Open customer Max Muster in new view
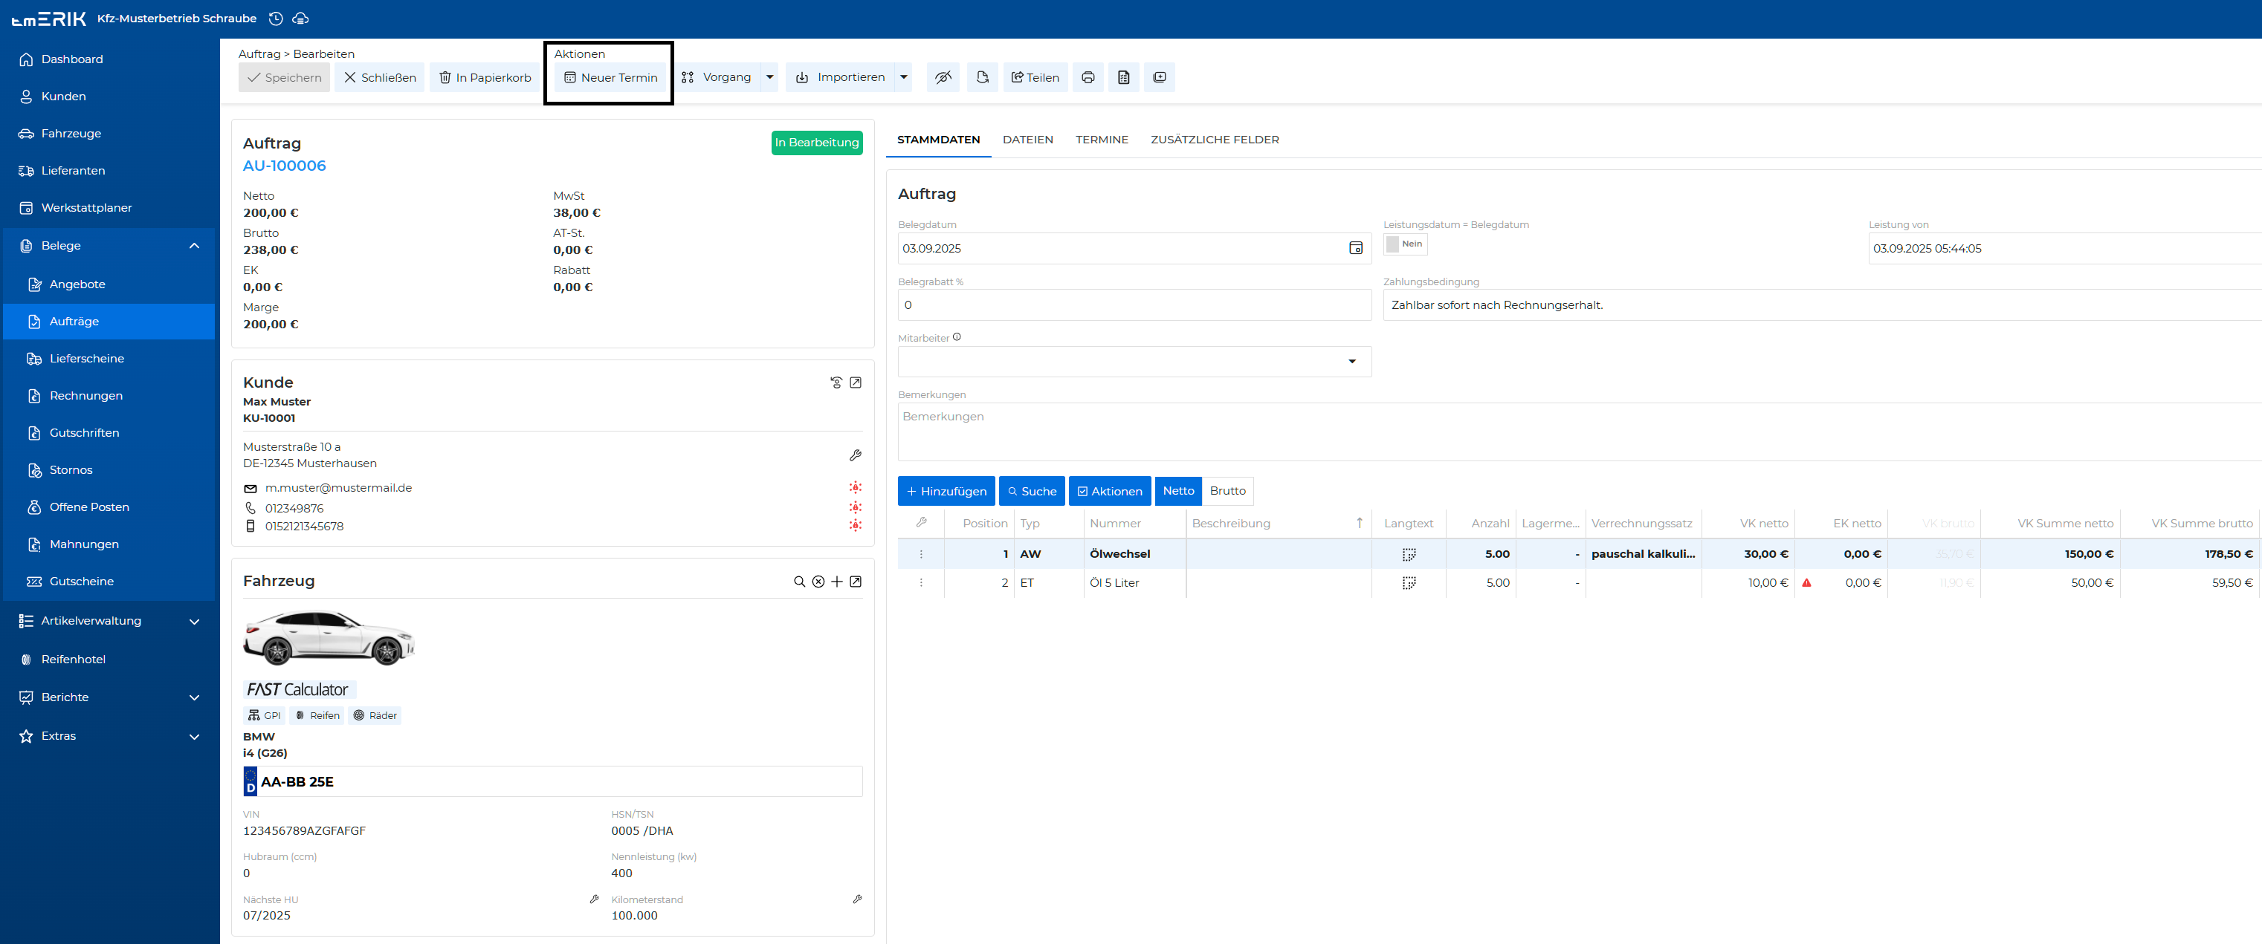The width and height of the screenshot is (2262, 944). (856, 383)
